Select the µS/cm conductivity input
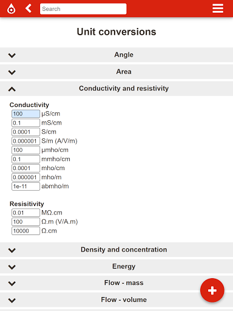 tap(25, 114)
